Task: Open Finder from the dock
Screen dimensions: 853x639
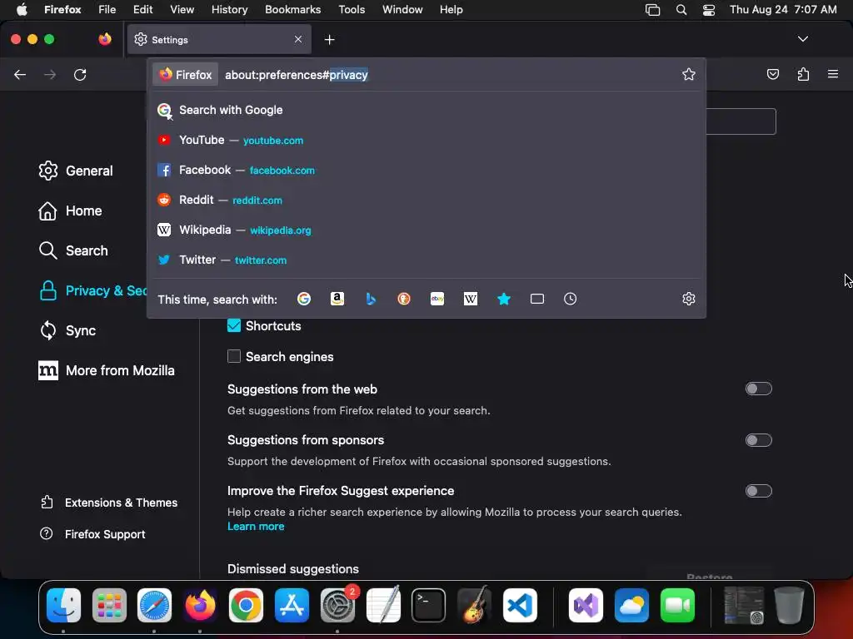Action: click(63, 606)
